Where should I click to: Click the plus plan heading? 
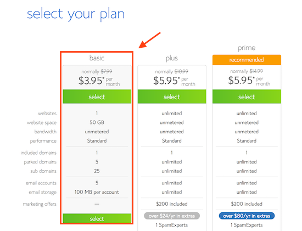click(172, 58)
